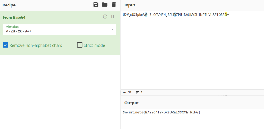Screen dimensions: 264x129
Task: Click the vertical splitter beside the Recipe pane
Action: pyautogui.click(x=121, y=96)
